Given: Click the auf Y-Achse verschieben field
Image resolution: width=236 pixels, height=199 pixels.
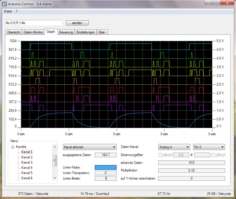Looking at the screenshot, I should pos(192,178).
